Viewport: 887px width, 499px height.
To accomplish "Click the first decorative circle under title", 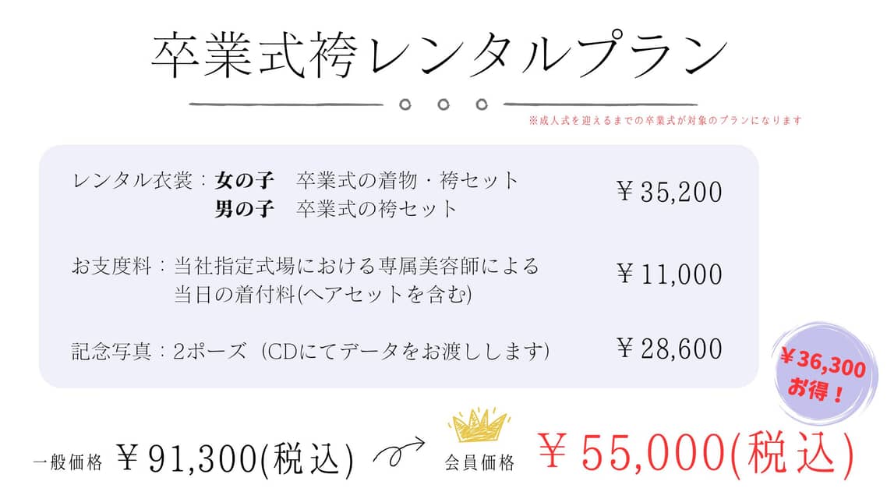I will pos(405,104).
